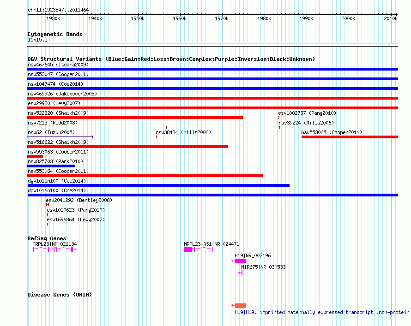The height and width of the screenshot is (326, 411).
Task: Click the 'dgv1015n100 (Coe2014)' label
Action: click(x=57, y=181)
